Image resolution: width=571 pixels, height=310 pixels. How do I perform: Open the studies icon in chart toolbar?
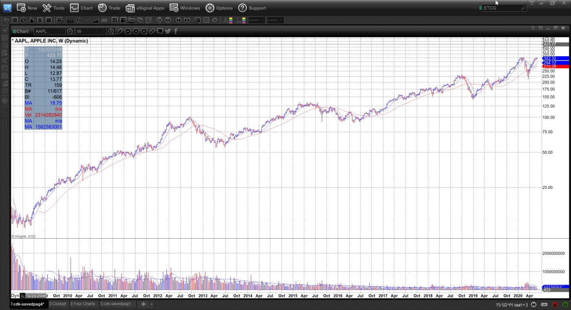pos(128,31)
